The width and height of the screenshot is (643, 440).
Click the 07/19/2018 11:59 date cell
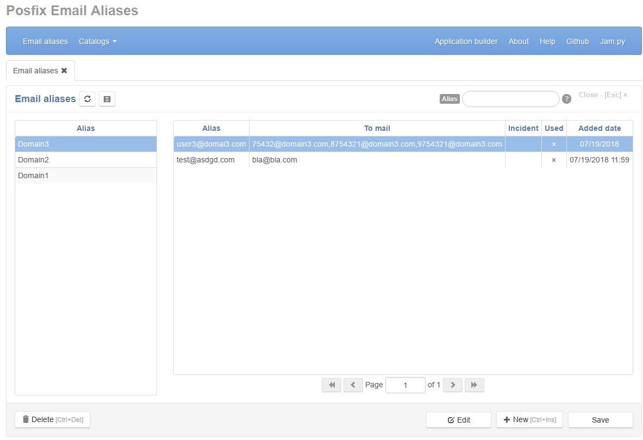click(x=600, y=160)
